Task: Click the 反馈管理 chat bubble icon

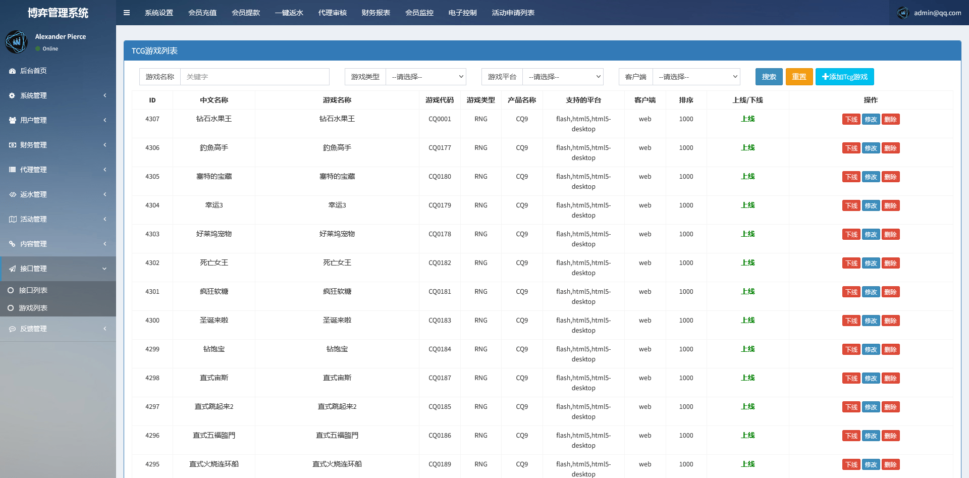Action: 13,329
